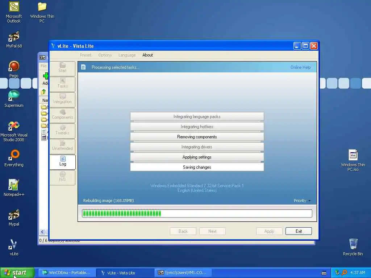Image resolution: width=371 pixels, height=278 pixels.
Task: Click the taskbar clock showing 4:37 AM
Action: (x=358, y=273)
